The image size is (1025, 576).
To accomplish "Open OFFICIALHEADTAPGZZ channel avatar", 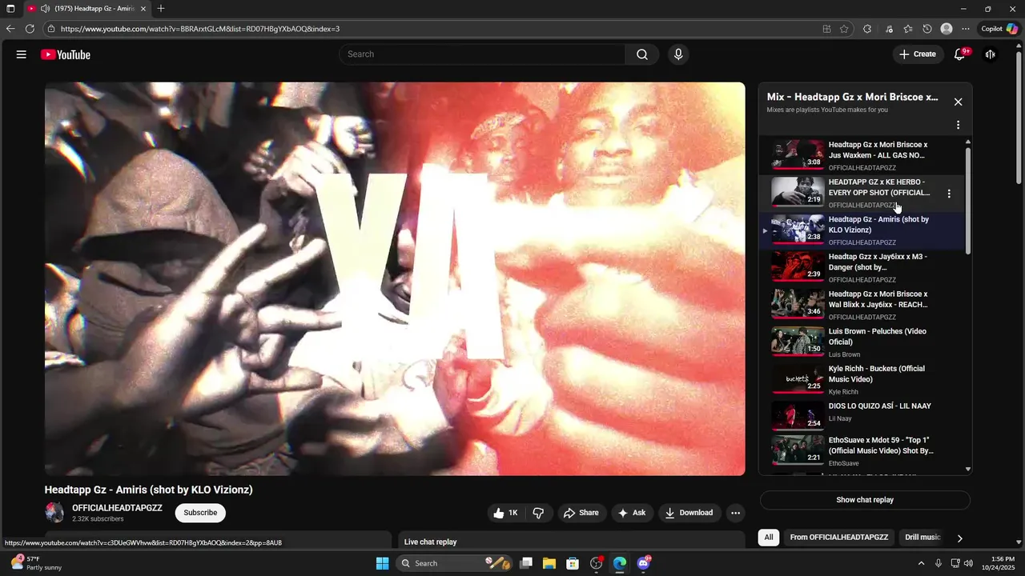I will tap(54, 513).
